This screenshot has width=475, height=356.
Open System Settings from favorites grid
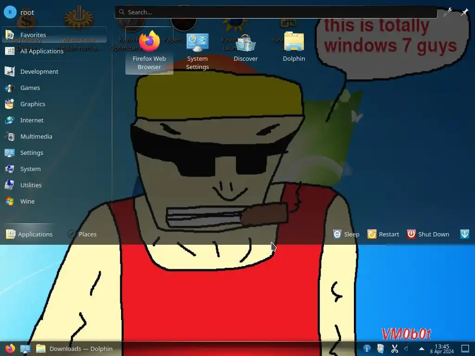197,50
